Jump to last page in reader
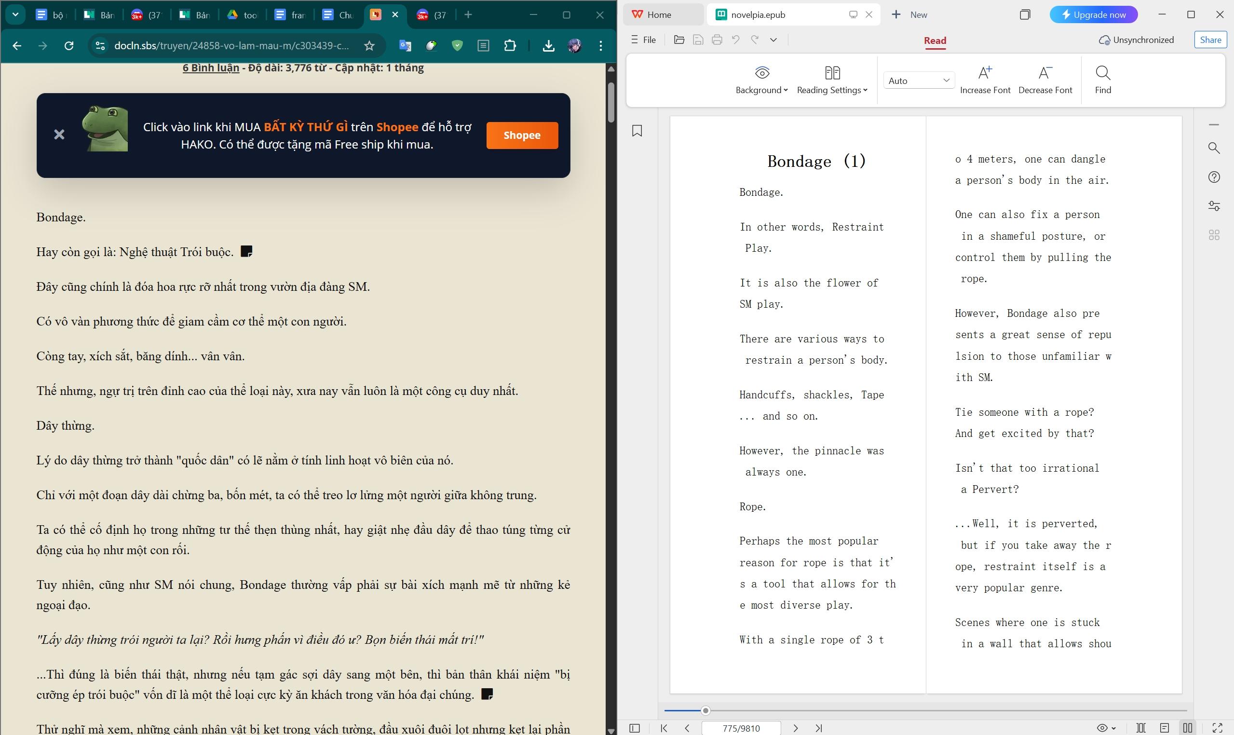Viewport: 1234px width, 735px height. click(x=818, y=728)
